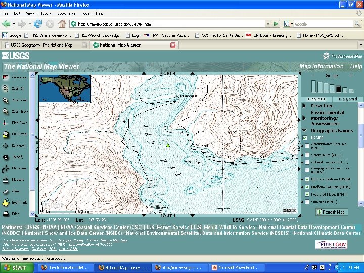Click the dark currently selected scale bar

click(338, 89)
